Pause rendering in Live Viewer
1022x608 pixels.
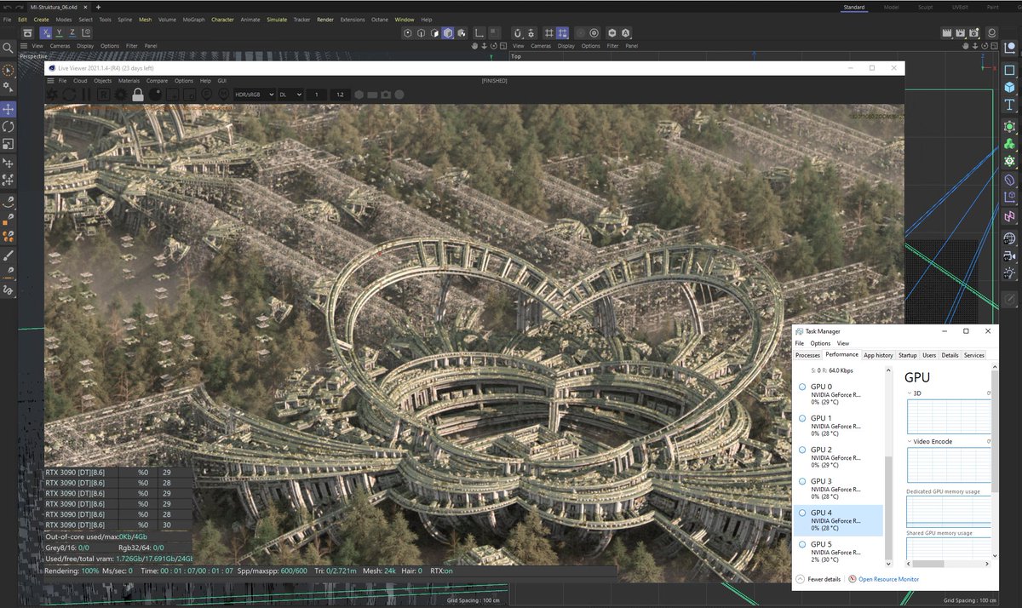85,95
